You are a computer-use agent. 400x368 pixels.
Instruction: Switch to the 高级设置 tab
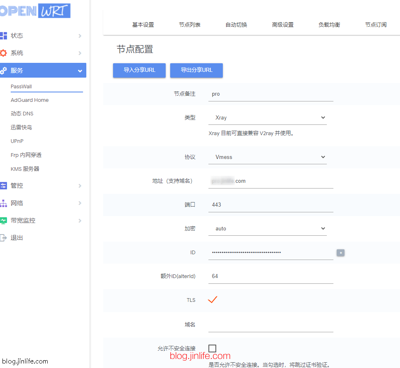click(283, 25)
